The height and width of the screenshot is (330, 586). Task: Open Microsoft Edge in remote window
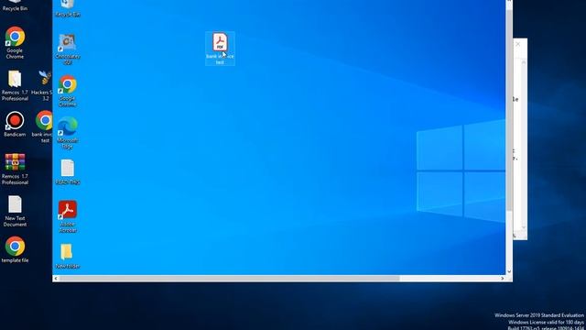point(68,133)
